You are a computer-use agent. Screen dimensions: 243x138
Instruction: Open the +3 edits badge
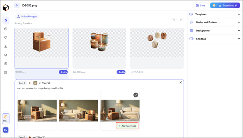[x=121, y=72]
